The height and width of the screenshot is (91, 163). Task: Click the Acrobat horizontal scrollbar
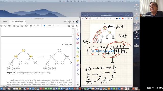[35, 86]
